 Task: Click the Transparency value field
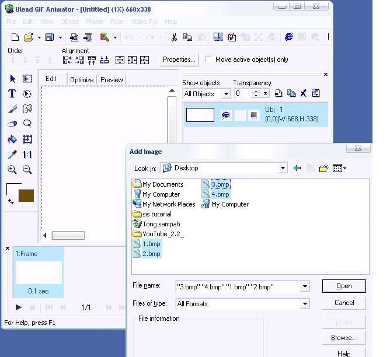(x=243, y=94)
